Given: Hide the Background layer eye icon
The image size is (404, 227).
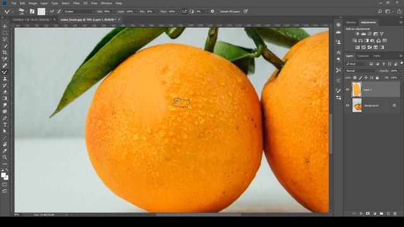Looking at the screenshot, I should [x=348, y=105].
